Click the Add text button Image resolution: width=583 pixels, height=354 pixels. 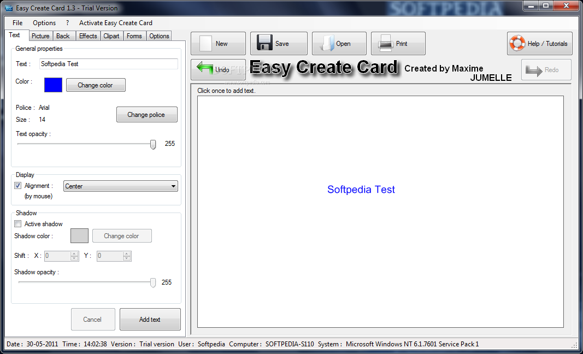click(150, 320)
